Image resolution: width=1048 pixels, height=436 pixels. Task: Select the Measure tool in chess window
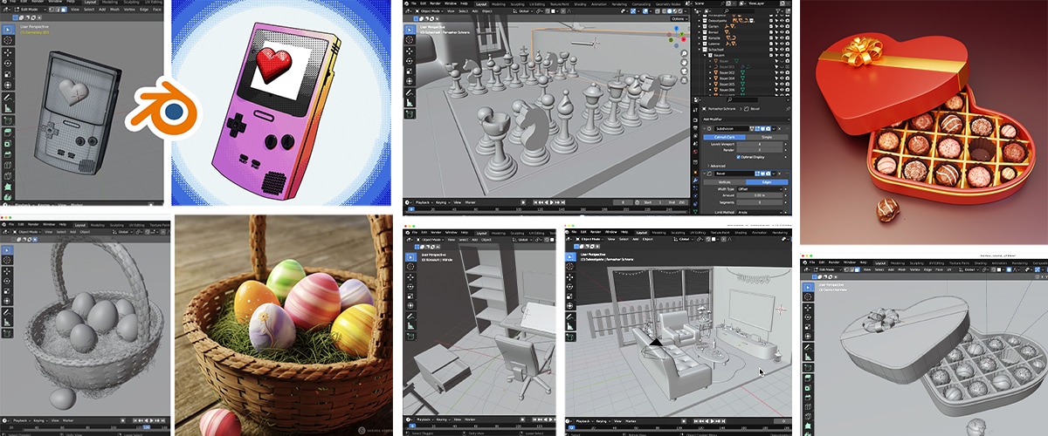tap(410, 103)
